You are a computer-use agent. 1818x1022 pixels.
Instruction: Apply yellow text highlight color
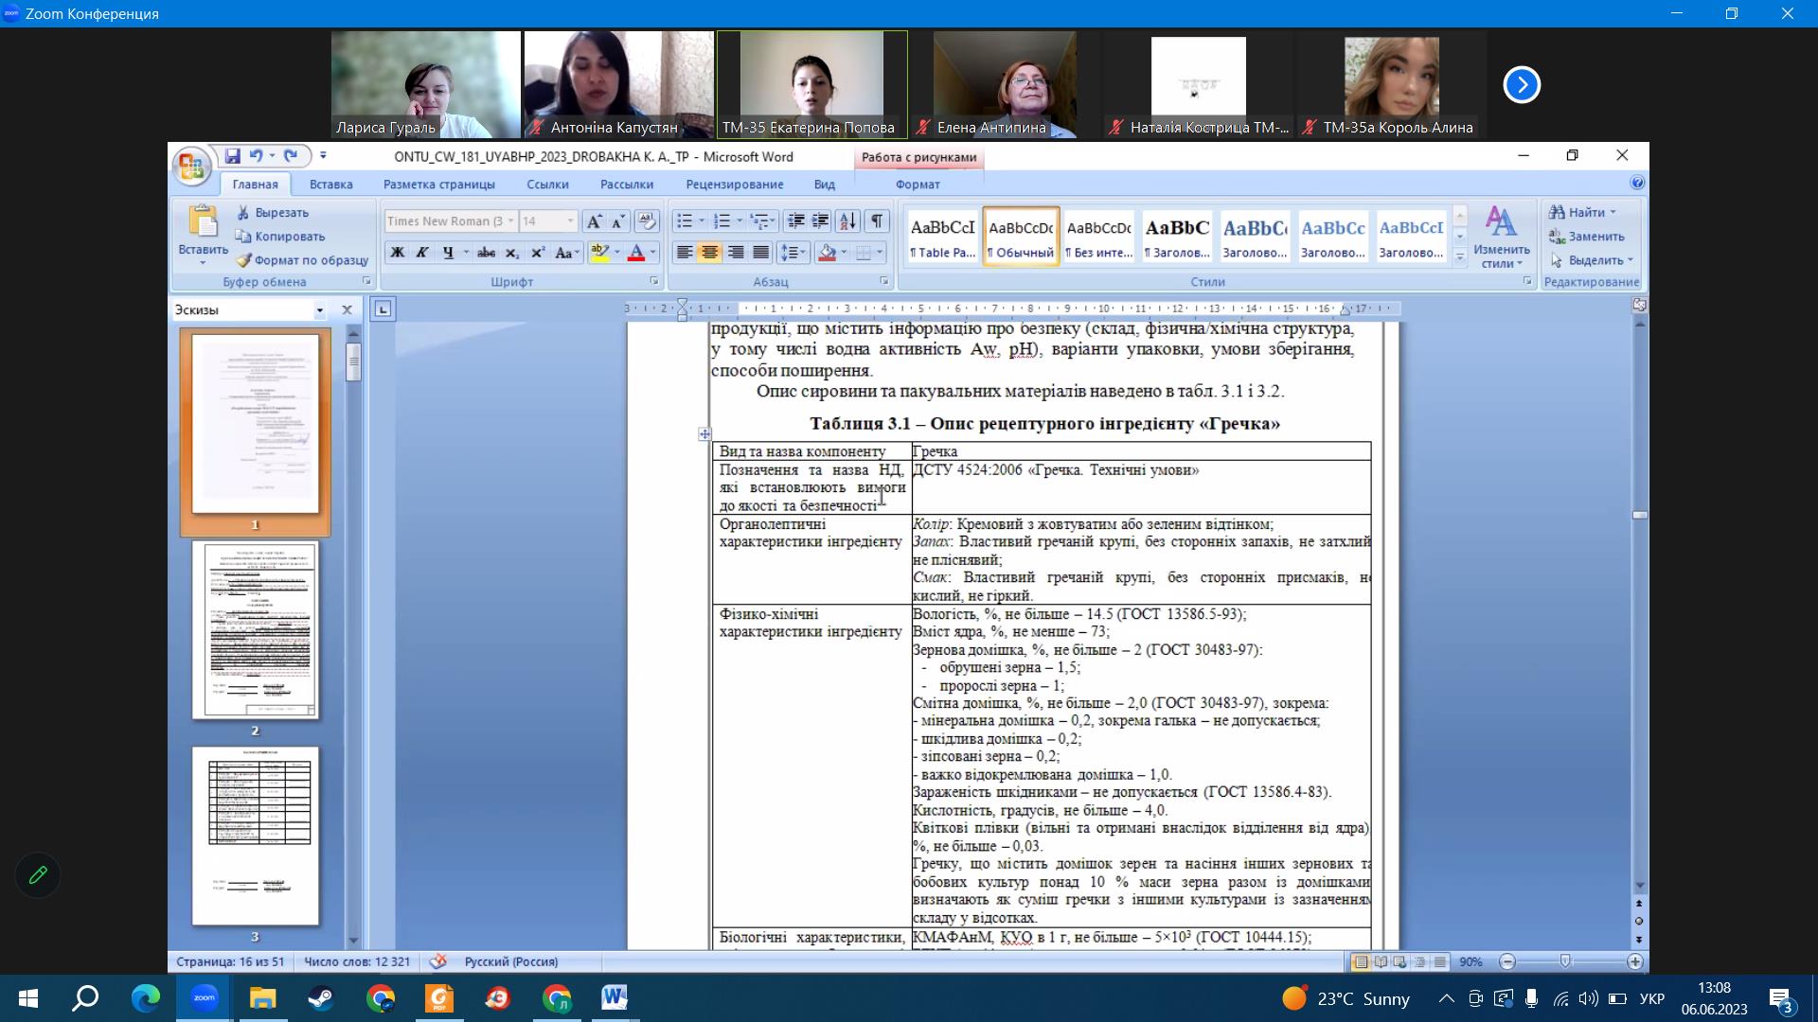click(x=598, y=253)
